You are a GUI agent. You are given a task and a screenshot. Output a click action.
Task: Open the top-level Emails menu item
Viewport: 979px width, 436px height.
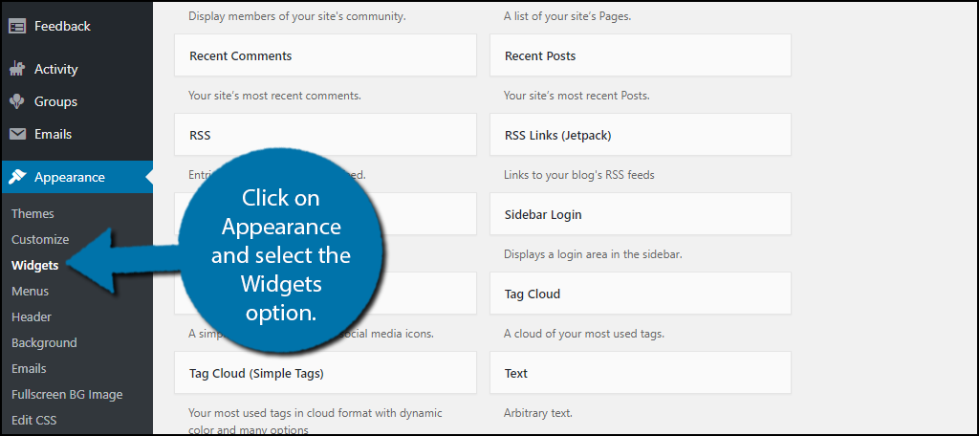[x=76, y=134]
